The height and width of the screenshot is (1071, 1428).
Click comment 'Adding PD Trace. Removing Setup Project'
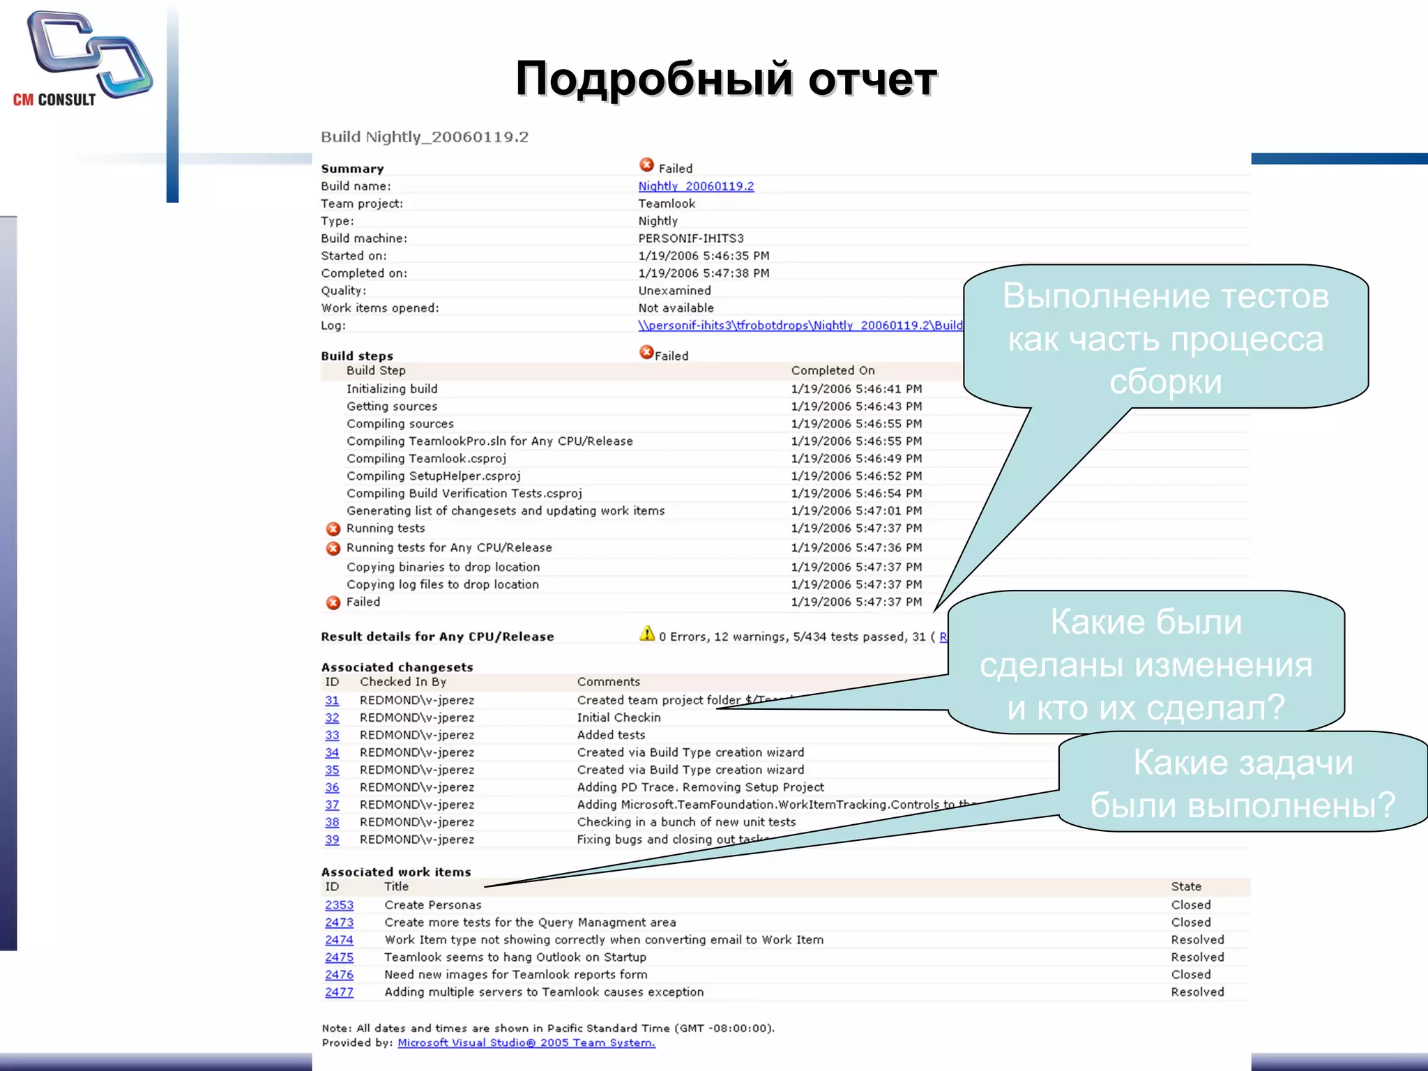tap(700, 787)
